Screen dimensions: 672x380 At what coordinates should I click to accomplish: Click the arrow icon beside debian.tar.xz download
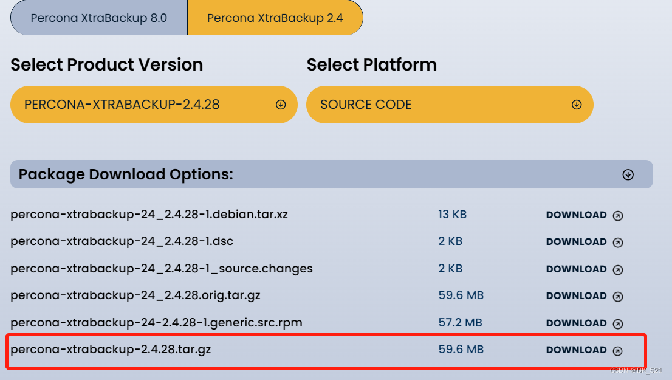pyautogui.click(x=617, y=216)
